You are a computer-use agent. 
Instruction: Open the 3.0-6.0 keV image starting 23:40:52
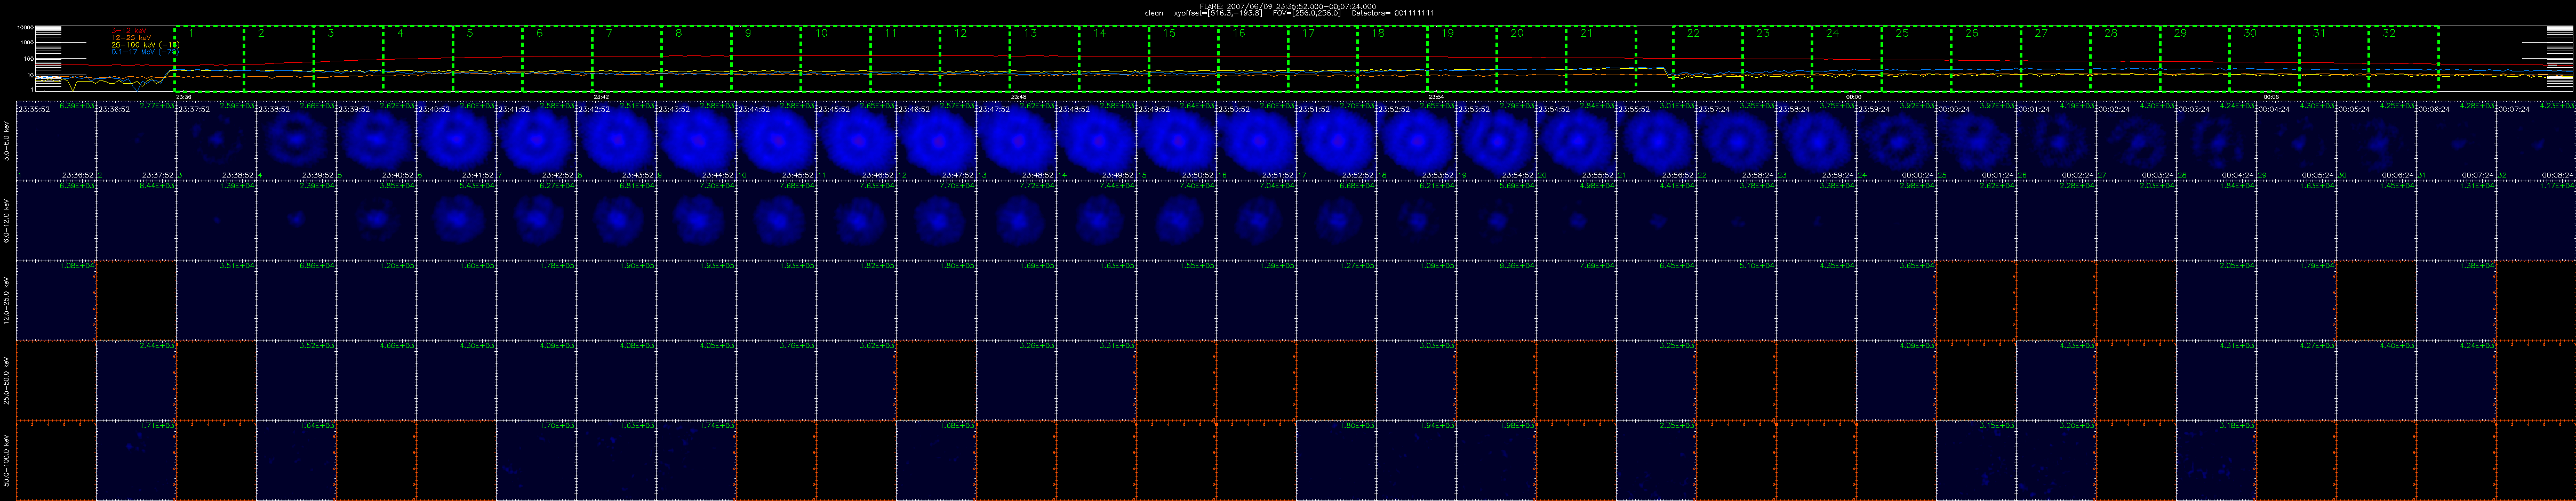456,141
